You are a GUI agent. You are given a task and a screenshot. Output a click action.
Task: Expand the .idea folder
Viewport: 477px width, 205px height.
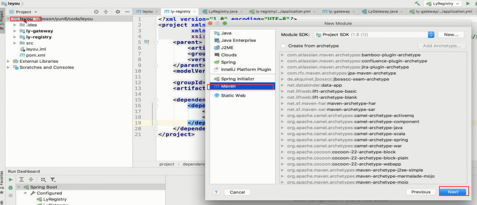point(15,25)
